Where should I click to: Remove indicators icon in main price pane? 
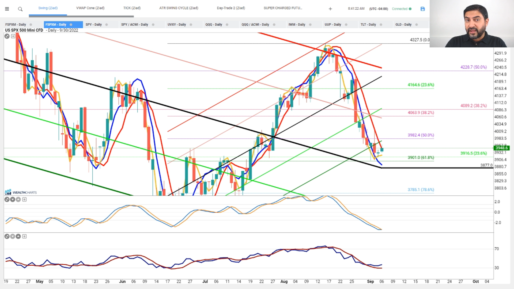click(x=7, y=36)
